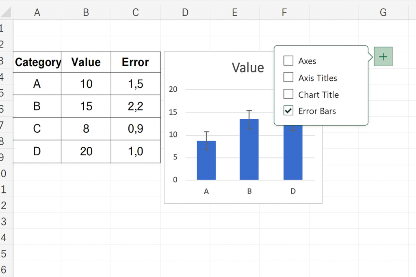
Task: Click the green Chart Elements plus button
Action: tap(383, 57)
